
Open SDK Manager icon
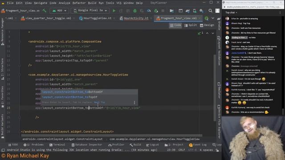(x=201, y=11)
